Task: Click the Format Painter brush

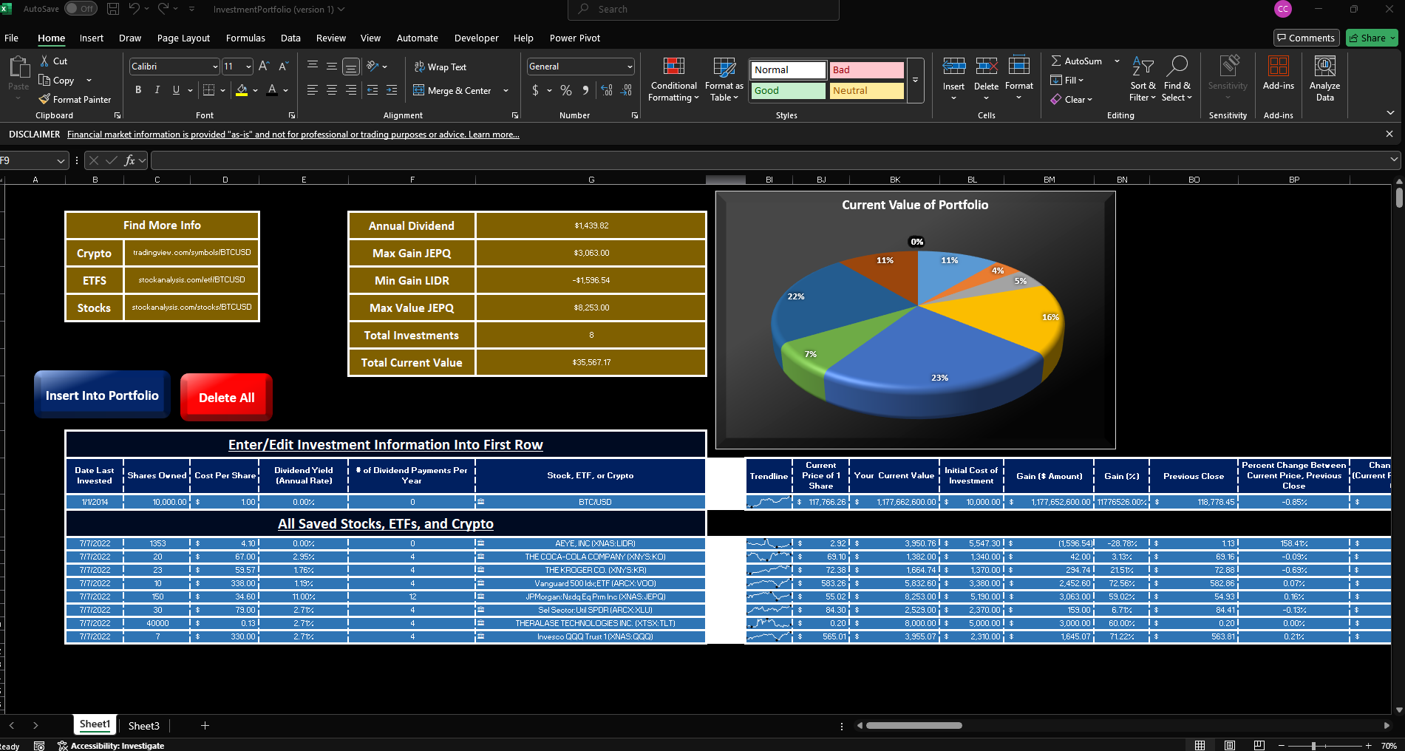Action: point(45,99)
